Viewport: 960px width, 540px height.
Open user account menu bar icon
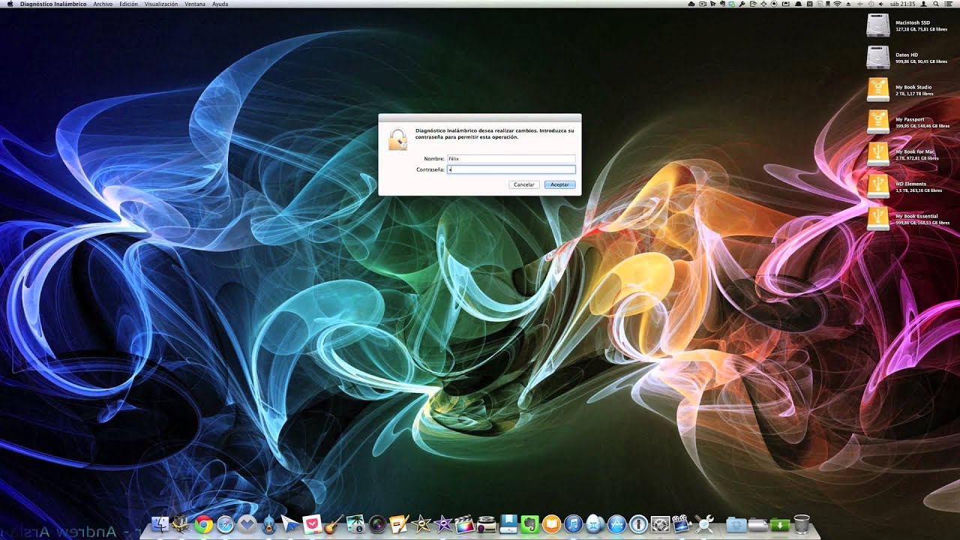pos(923,4)
